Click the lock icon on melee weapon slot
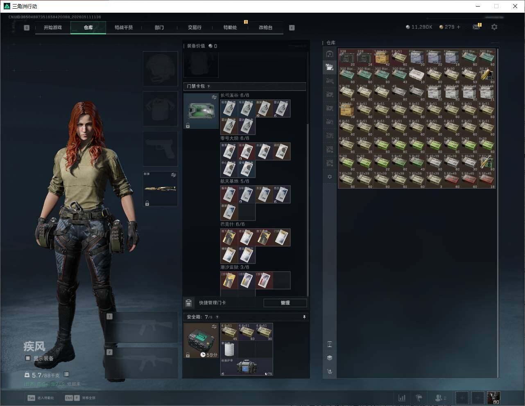This screenshot has width=525, height=406. tap(147, 203)
